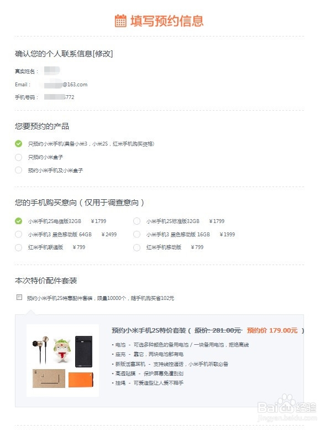
Task: Click the earphones image in accessory bundle
Action: point(41,349)
